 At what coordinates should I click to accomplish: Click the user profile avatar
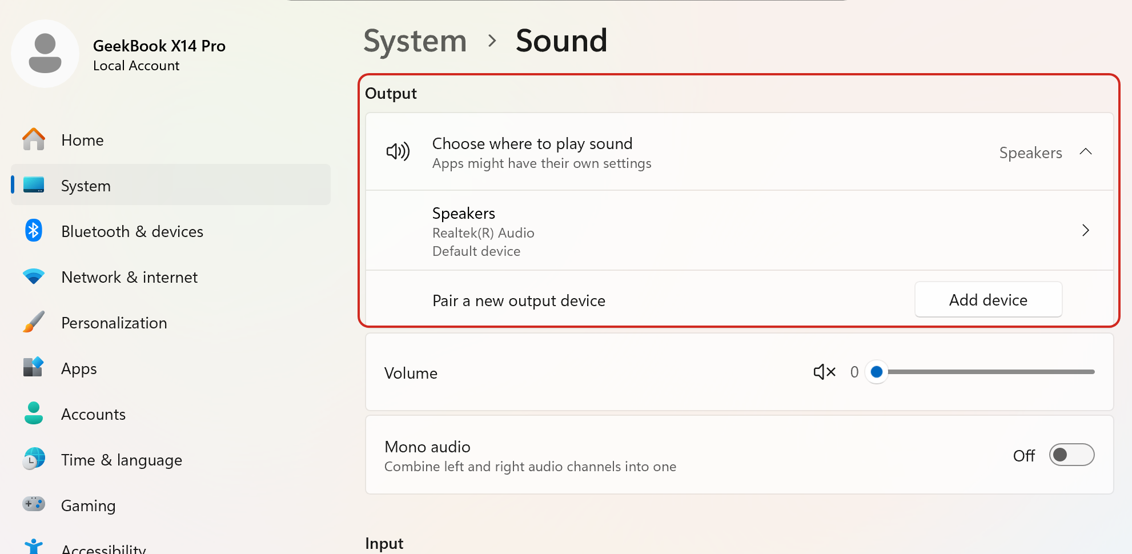pyautogui.click(x=45, y=54)
